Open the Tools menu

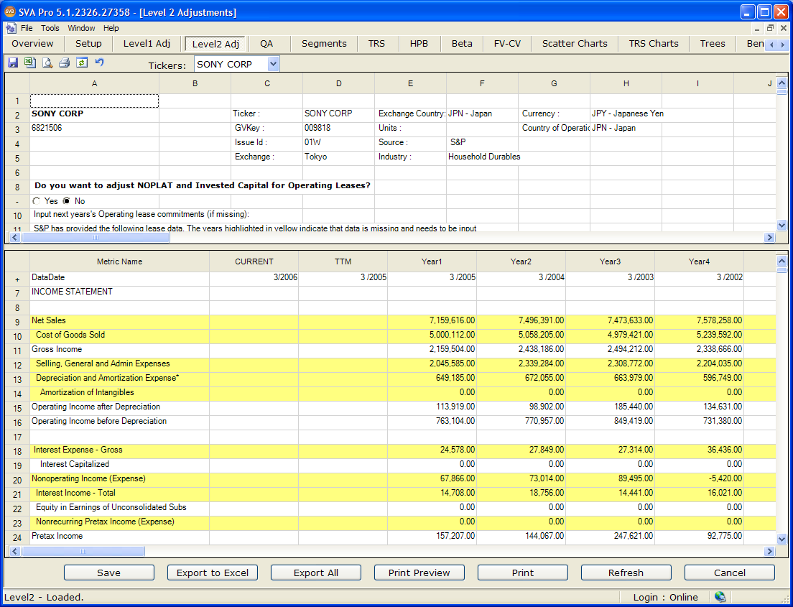(x=50, y=28)
